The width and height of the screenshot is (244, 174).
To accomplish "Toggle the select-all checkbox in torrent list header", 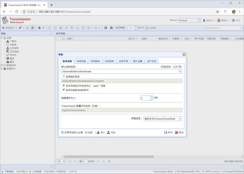I will (63, 38).
